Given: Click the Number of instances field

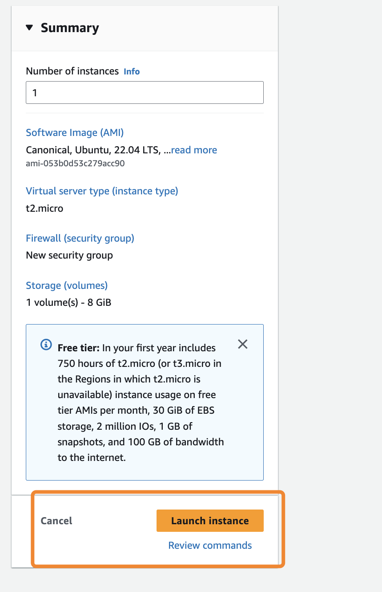Looking at the screenshot, I should [145, 93].
